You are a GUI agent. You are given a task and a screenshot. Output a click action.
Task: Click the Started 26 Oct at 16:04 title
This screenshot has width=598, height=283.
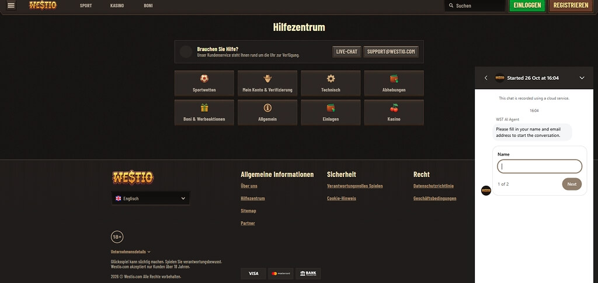point(533,78)
